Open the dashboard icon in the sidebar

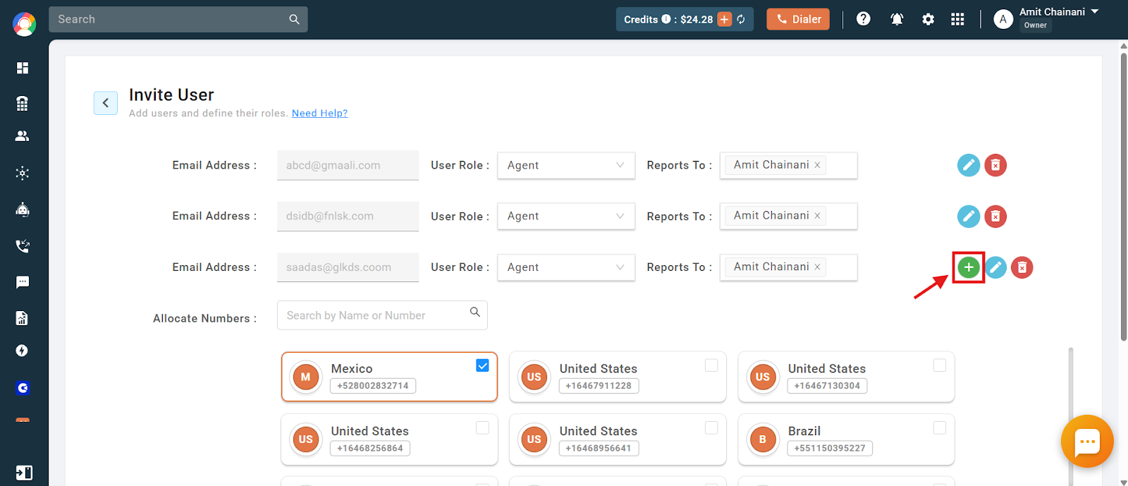click(x=23, y=68)
